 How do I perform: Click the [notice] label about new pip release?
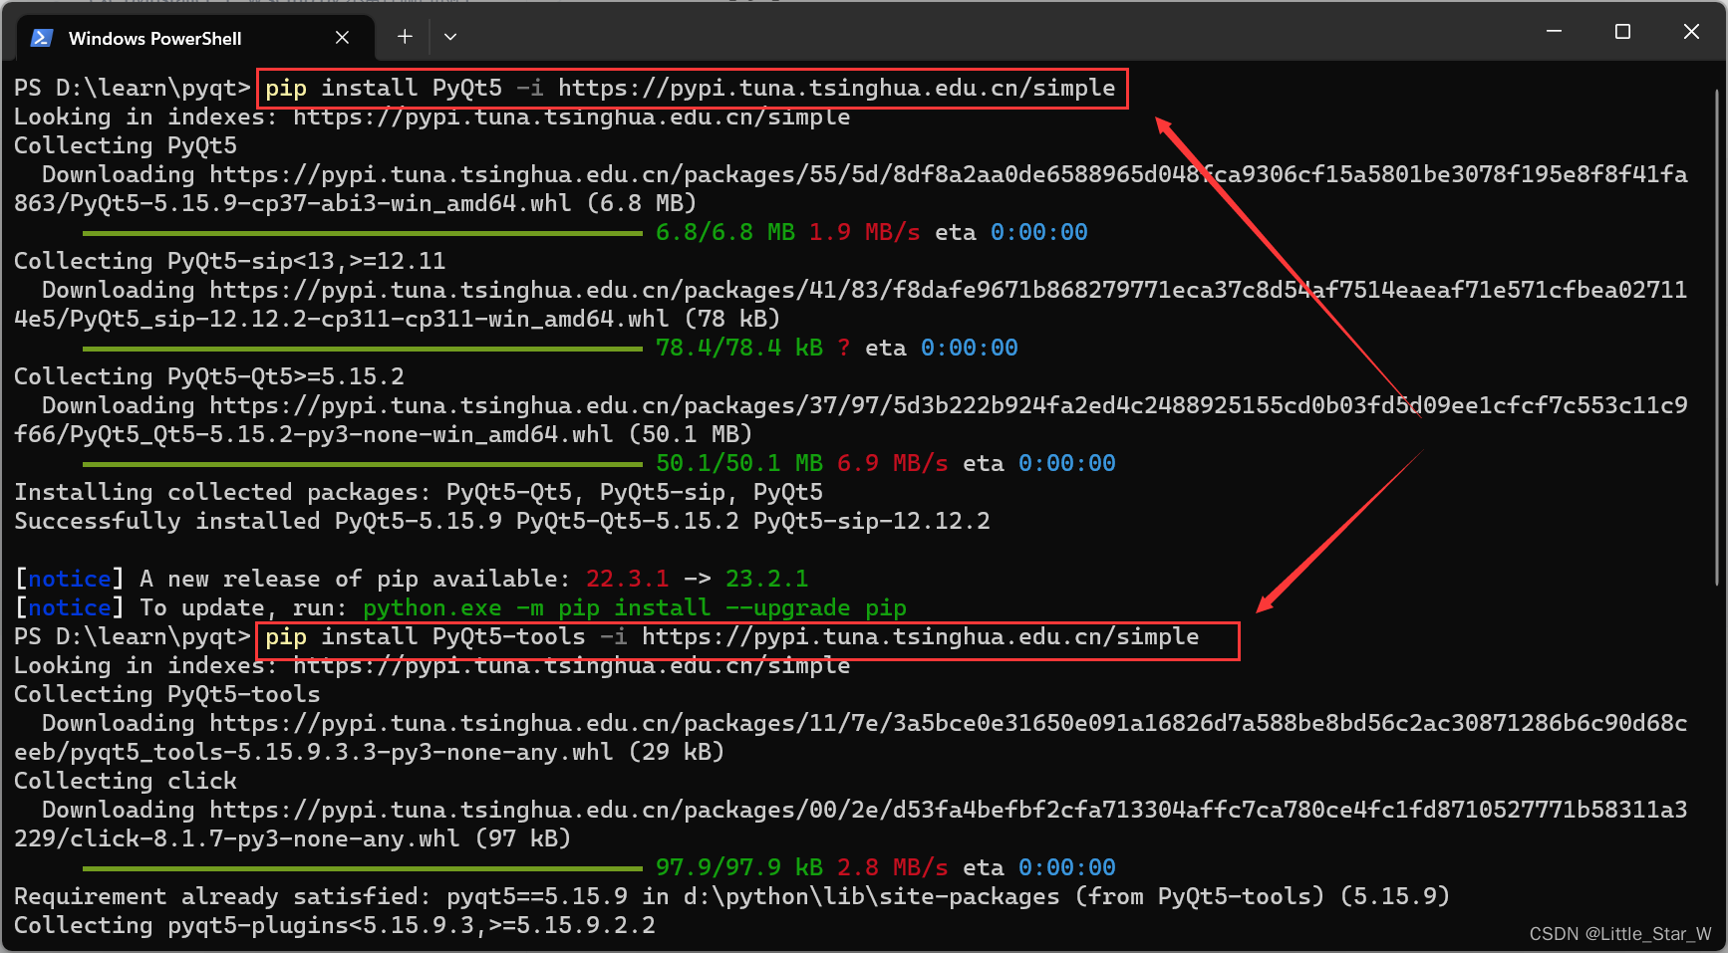68,578
